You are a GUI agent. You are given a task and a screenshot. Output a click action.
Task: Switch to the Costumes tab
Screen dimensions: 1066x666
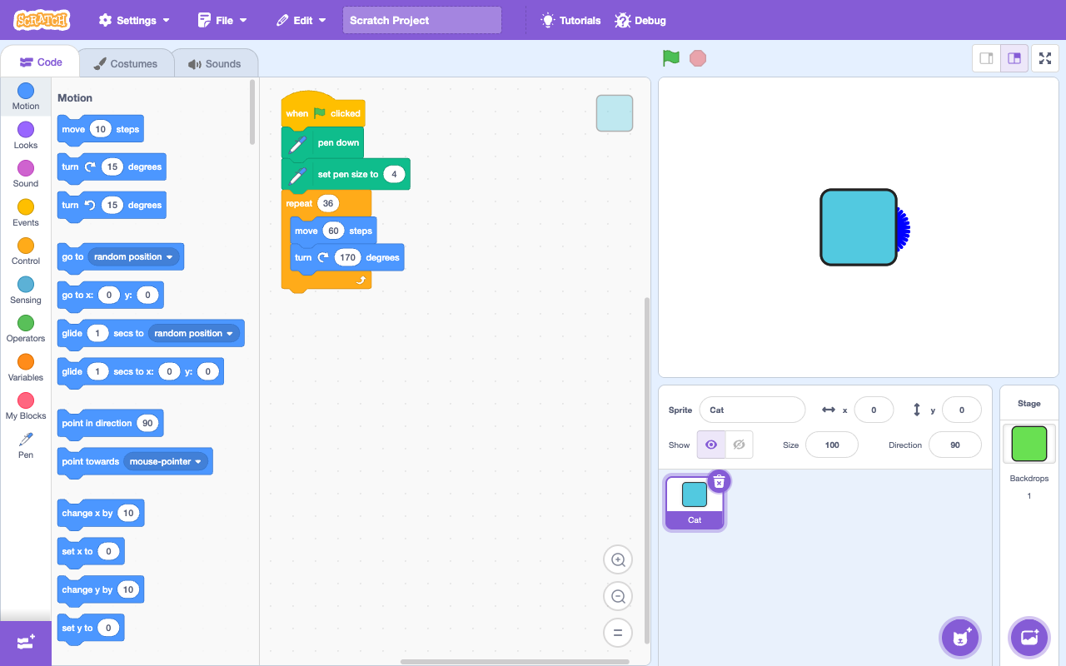126,63
